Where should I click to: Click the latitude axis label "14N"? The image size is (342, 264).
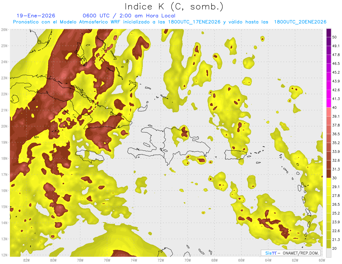tap(5, 223)
